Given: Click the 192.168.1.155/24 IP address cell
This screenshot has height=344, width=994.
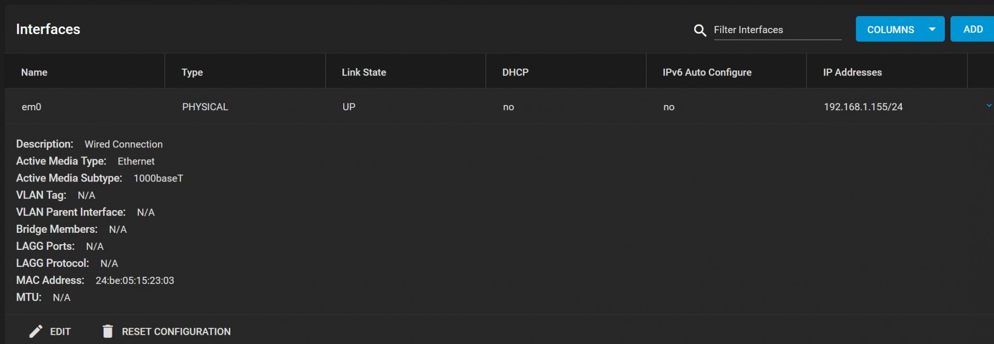Looking at the screenshot, I should tap(863, 107).
